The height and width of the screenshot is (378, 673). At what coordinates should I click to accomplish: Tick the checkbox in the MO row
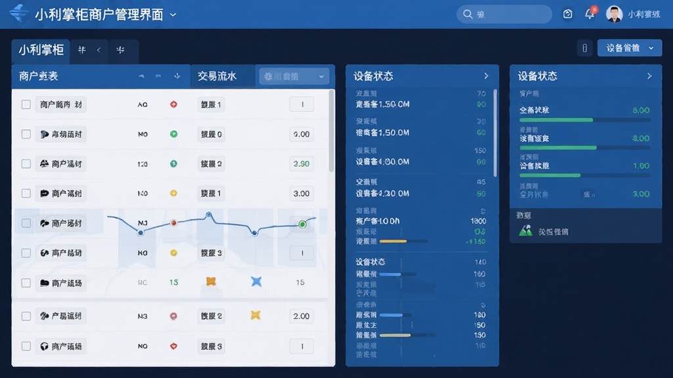(26, 134)
